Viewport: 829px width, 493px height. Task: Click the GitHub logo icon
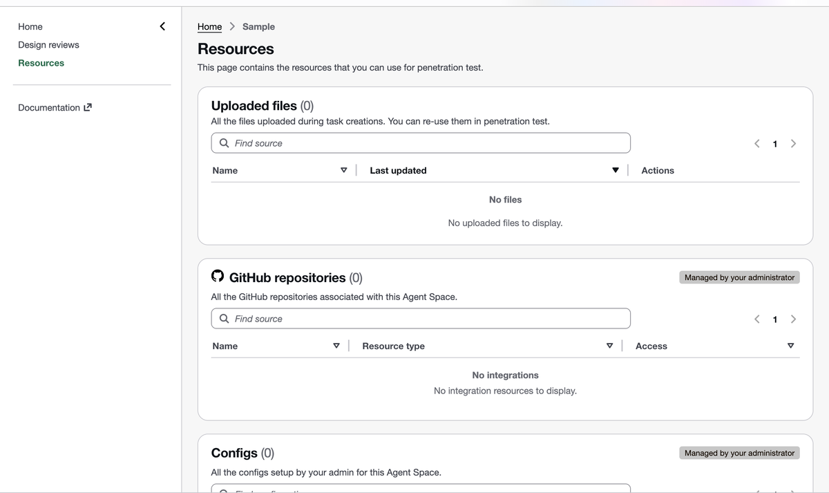(x=218, y=277)
